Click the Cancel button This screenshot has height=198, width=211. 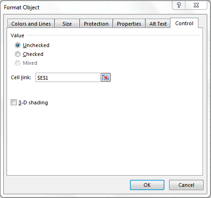point(186,185)
